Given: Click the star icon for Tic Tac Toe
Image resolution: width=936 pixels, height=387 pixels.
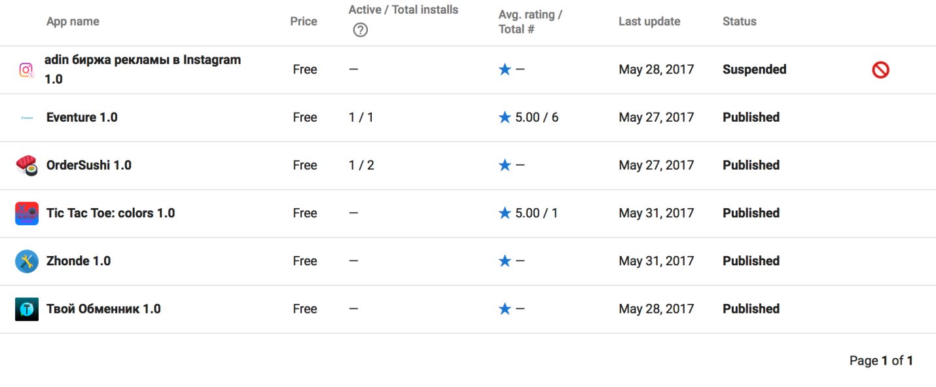Looking at the screenshot, I should (505, 213).
